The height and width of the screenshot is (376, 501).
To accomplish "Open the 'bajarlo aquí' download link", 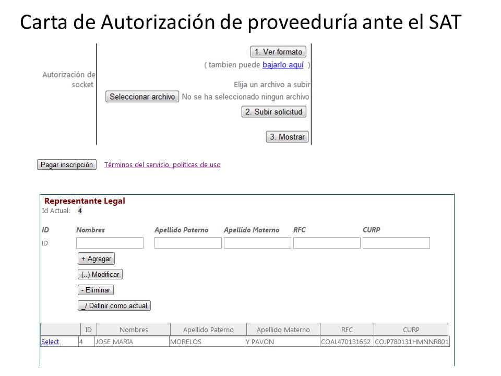I will 283,65.
